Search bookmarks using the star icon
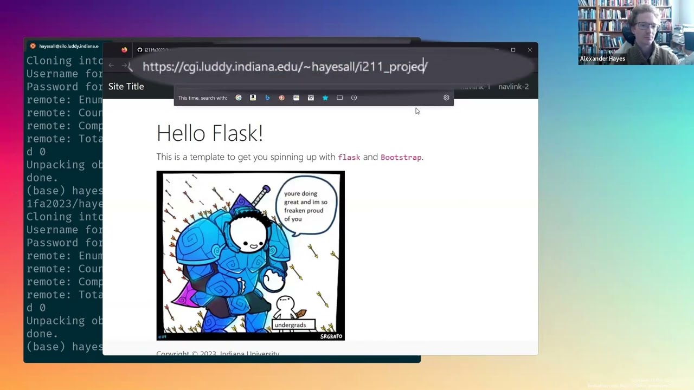 click(x=325, y=97)
